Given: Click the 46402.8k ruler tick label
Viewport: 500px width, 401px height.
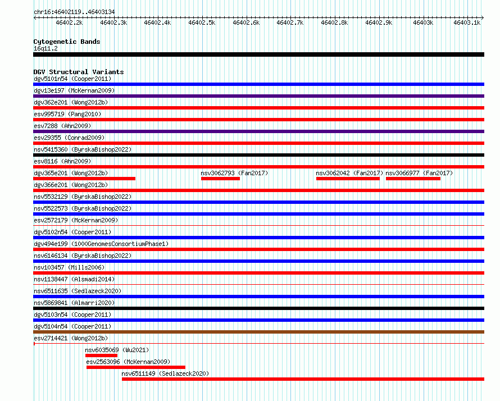Looking at the screenshot, I should point(334,22).
